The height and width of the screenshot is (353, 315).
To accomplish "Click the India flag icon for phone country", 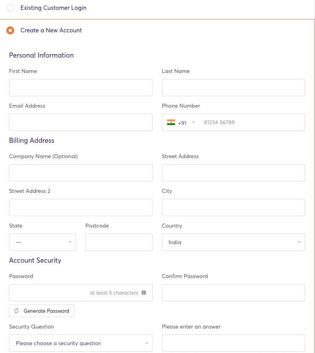I will tap(172, 122).
